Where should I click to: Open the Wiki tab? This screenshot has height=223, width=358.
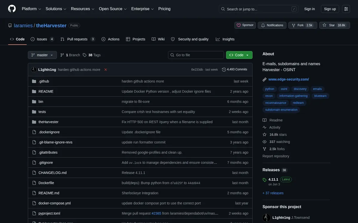click(158, 39)
